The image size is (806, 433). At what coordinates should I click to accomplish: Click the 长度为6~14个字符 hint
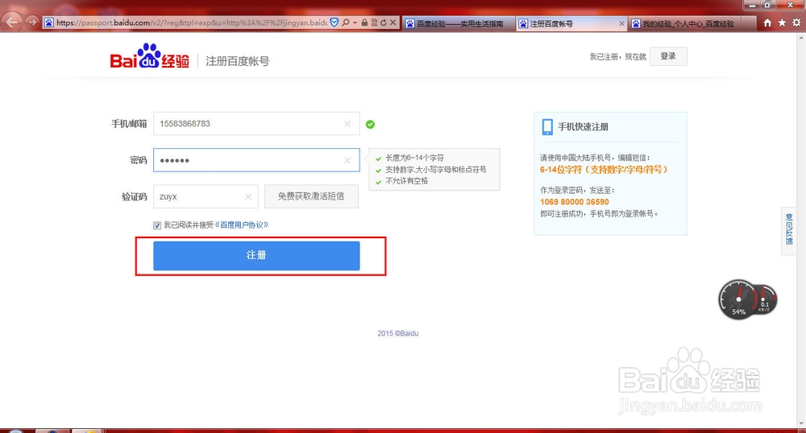click(414, 158)
